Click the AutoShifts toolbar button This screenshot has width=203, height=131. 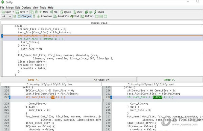click(x=61, y=16)
